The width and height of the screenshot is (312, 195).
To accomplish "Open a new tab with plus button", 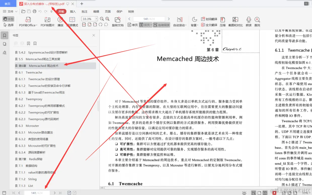I will click(x=82, y=4).
